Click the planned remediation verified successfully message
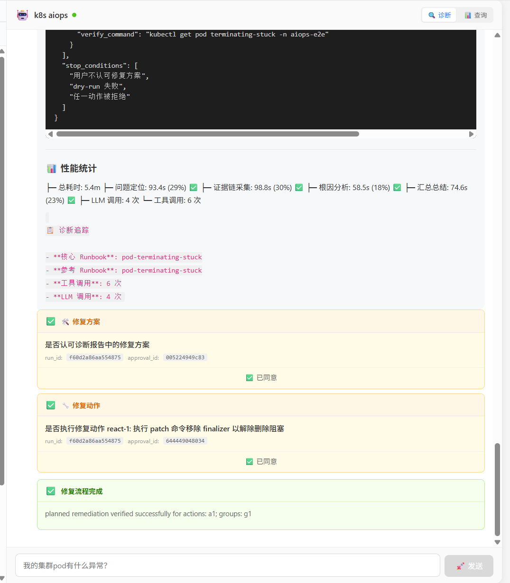This screenshot has height=583, width=510. 148,514
